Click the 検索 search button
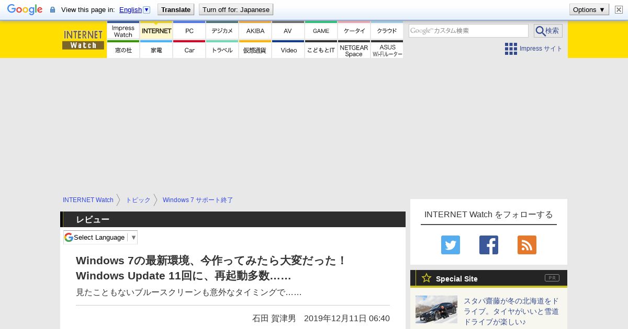Image resolution: width=628 pixels, height=329 pixels. pyautogui.click(x=548, y=31)
